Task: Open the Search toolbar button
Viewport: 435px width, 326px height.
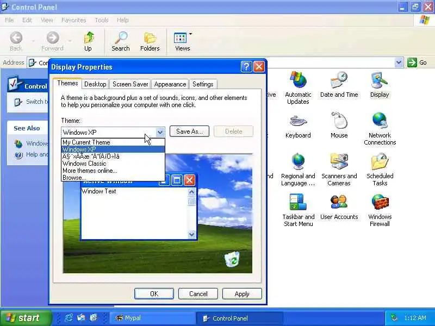Action: pos(120,41)
